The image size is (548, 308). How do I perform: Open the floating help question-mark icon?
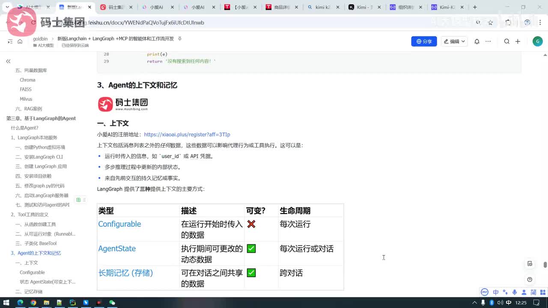point(530,279)
